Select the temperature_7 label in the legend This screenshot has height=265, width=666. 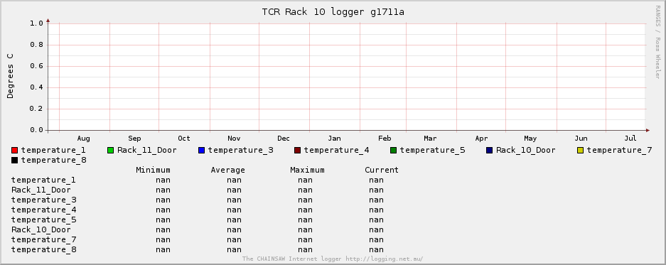point(619,150)
